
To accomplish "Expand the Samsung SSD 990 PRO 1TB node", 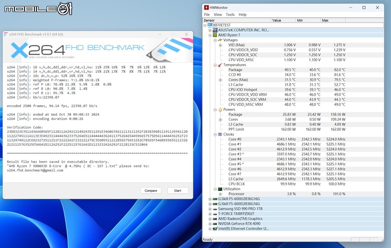I will pos(210,209).
